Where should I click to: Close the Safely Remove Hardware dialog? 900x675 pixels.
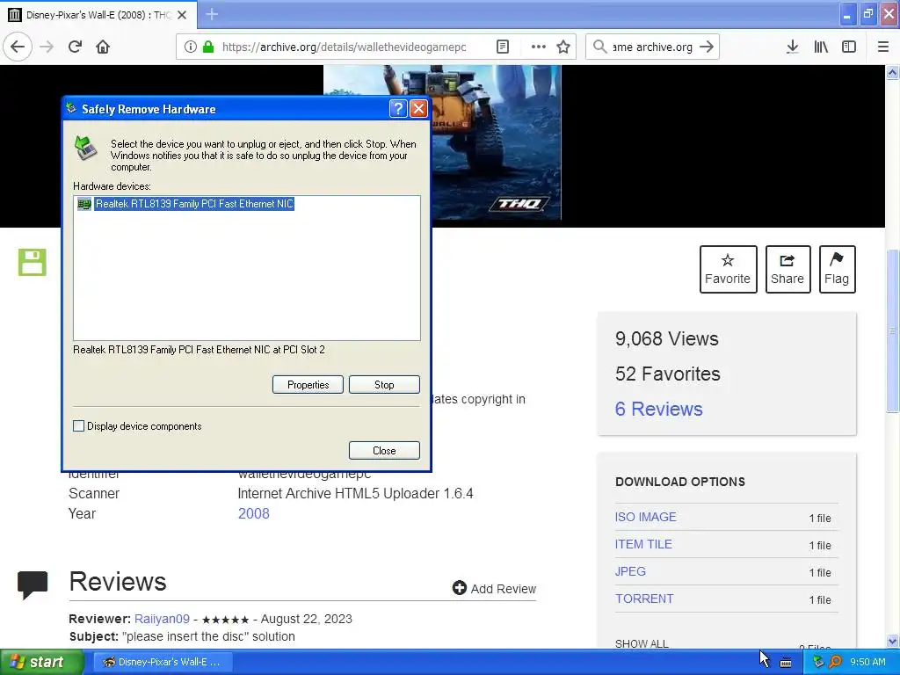[x=419, y=108]
